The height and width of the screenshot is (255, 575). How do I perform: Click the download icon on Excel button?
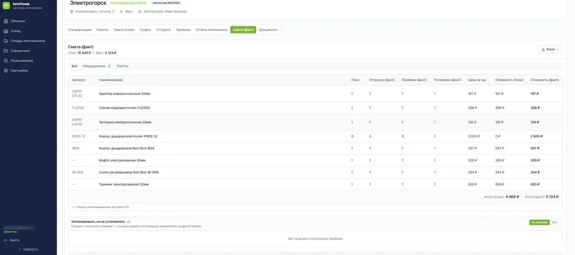(x=543, y=50)
